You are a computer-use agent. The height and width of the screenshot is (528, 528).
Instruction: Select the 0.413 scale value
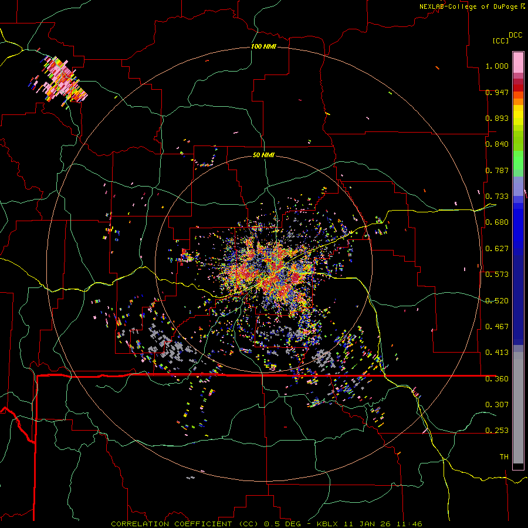point(497,353)
